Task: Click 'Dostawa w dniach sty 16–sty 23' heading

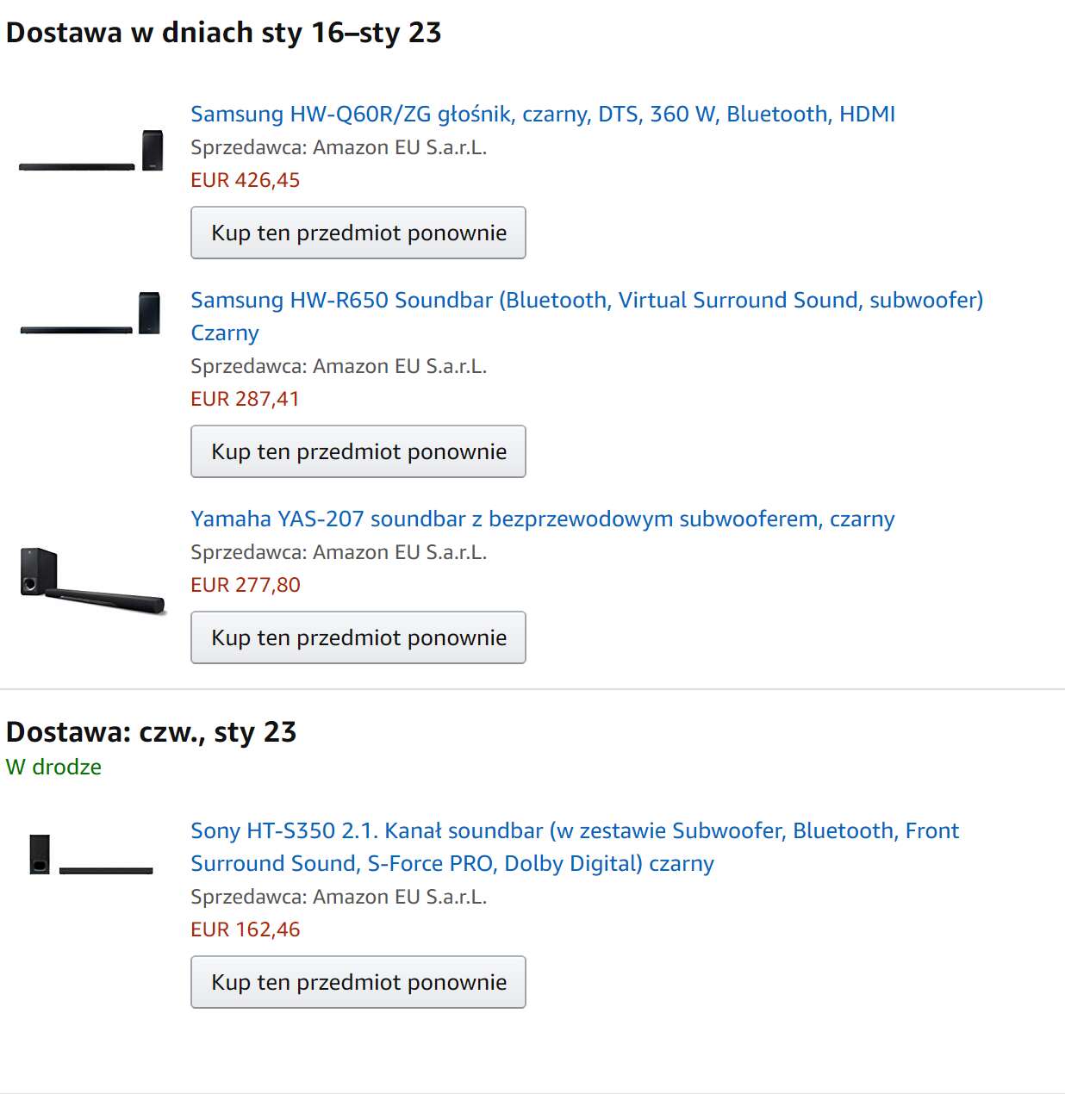Action: click(223, 33)
